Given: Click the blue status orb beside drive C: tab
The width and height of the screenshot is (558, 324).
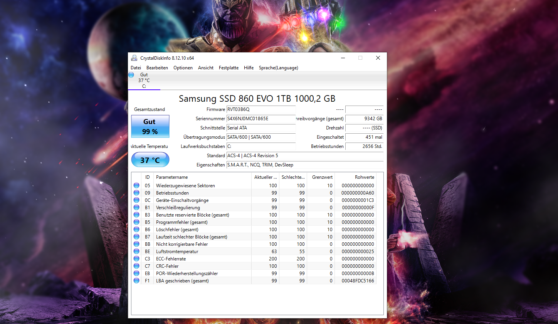Looking at the screenshot, I should 131,75.
